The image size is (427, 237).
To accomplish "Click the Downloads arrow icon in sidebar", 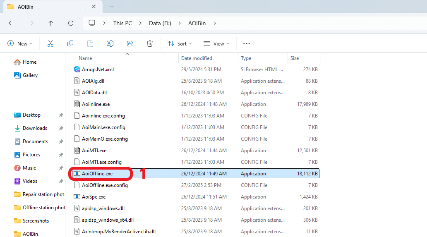I will click(17, 128).
